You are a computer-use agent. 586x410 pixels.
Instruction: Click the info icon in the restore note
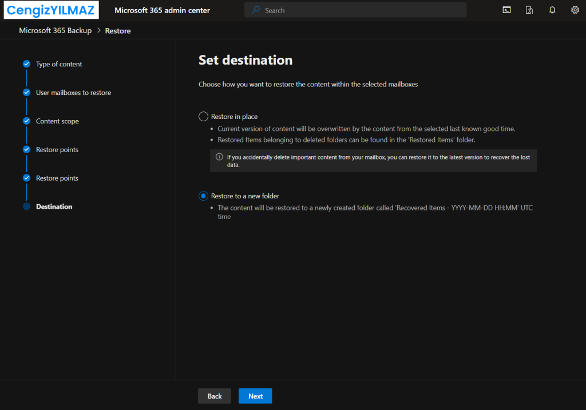click(219, 157)
